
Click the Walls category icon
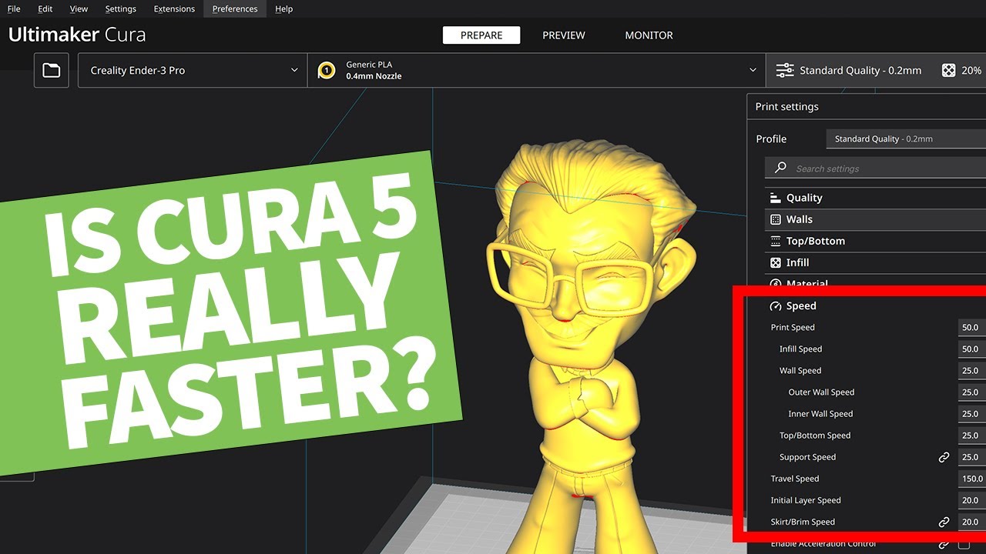coord(776,219)
